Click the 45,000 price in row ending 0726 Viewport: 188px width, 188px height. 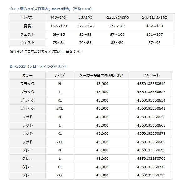coord(102,175)
